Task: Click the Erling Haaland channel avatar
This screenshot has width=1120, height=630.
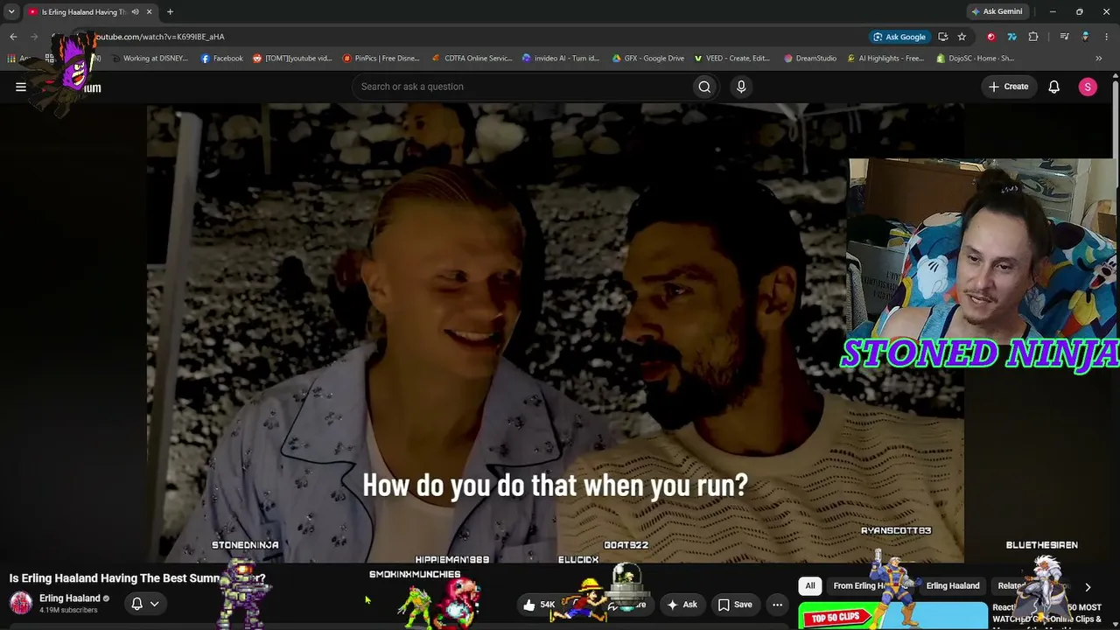Action: (21, 602)
